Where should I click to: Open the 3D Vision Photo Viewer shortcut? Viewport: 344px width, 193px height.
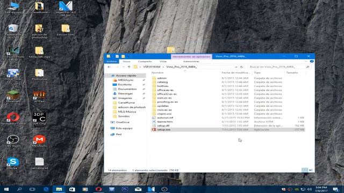(x=13, y=53)
